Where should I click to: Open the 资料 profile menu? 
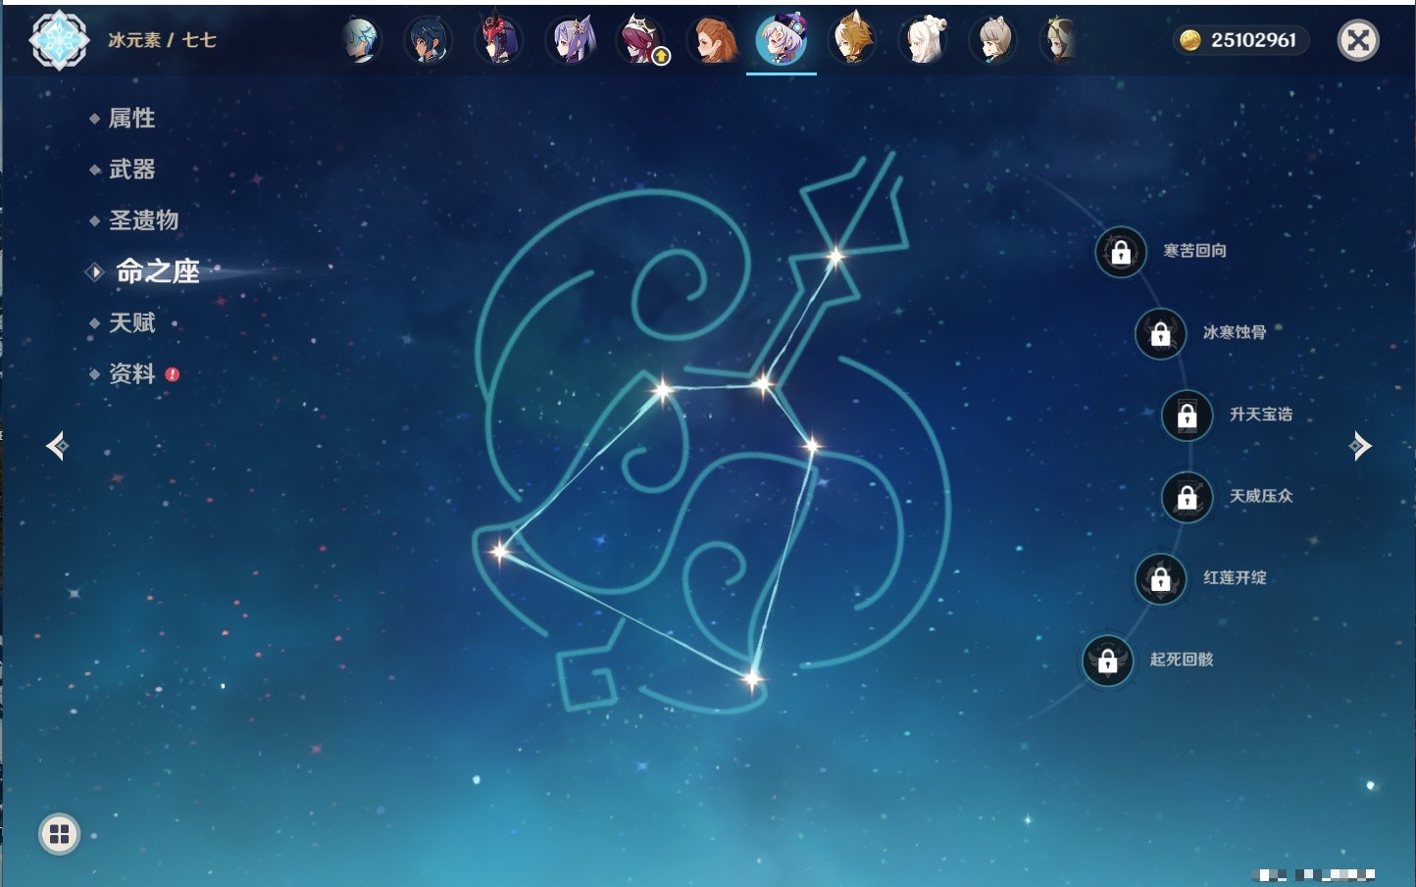click(134, 373)
